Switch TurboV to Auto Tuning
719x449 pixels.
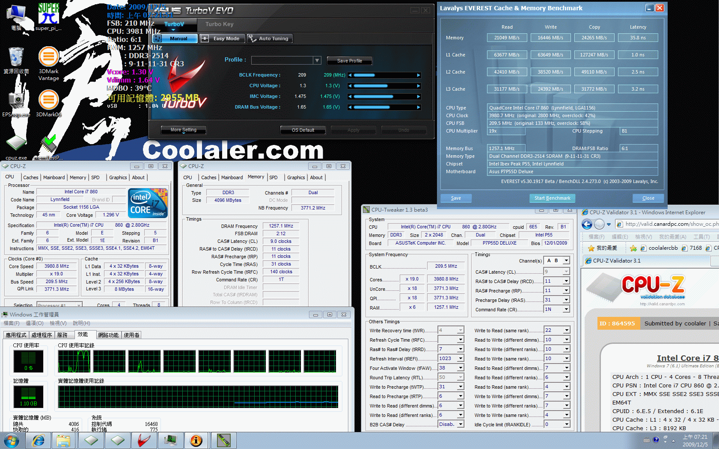point(270,38)
